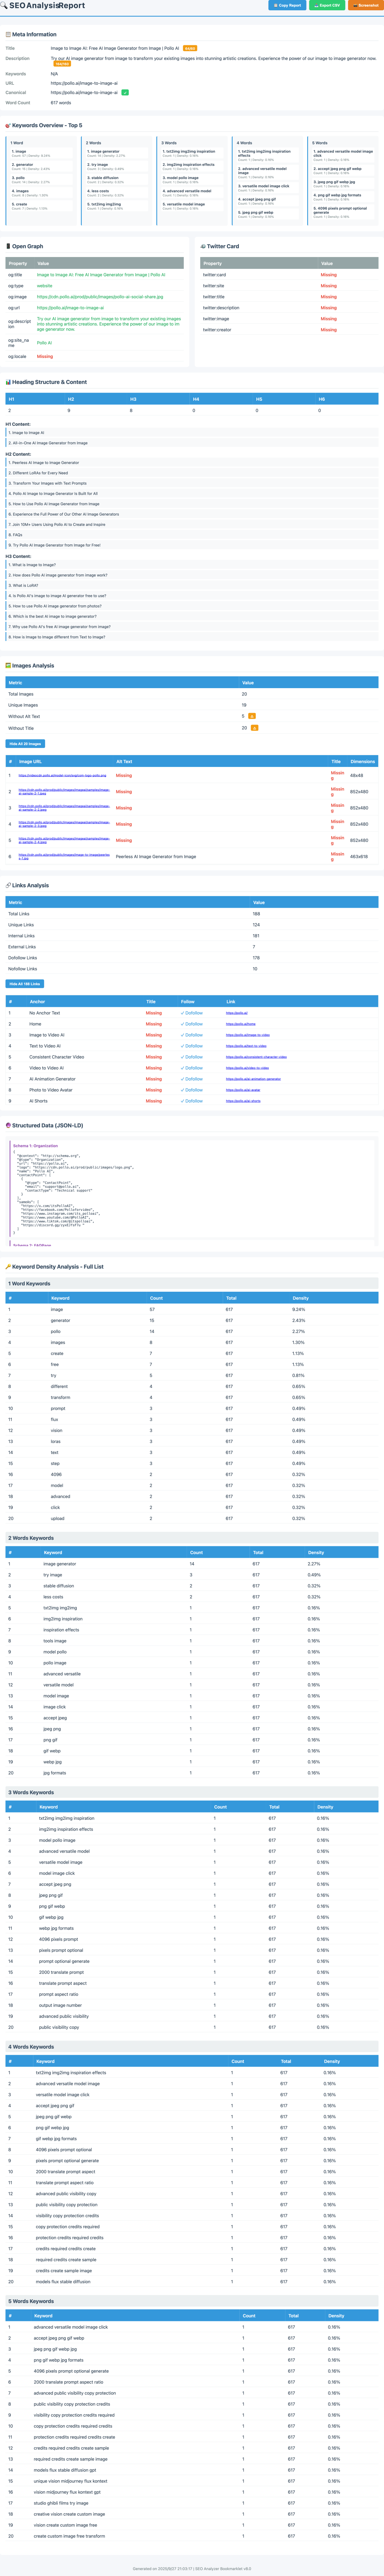Click the warning badge next to Without Alt Text

[x=251, y=716]
